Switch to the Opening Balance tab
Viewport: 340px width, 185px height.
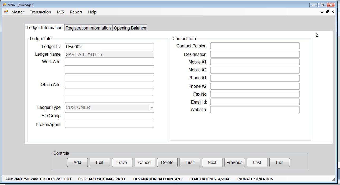(130, 28)
